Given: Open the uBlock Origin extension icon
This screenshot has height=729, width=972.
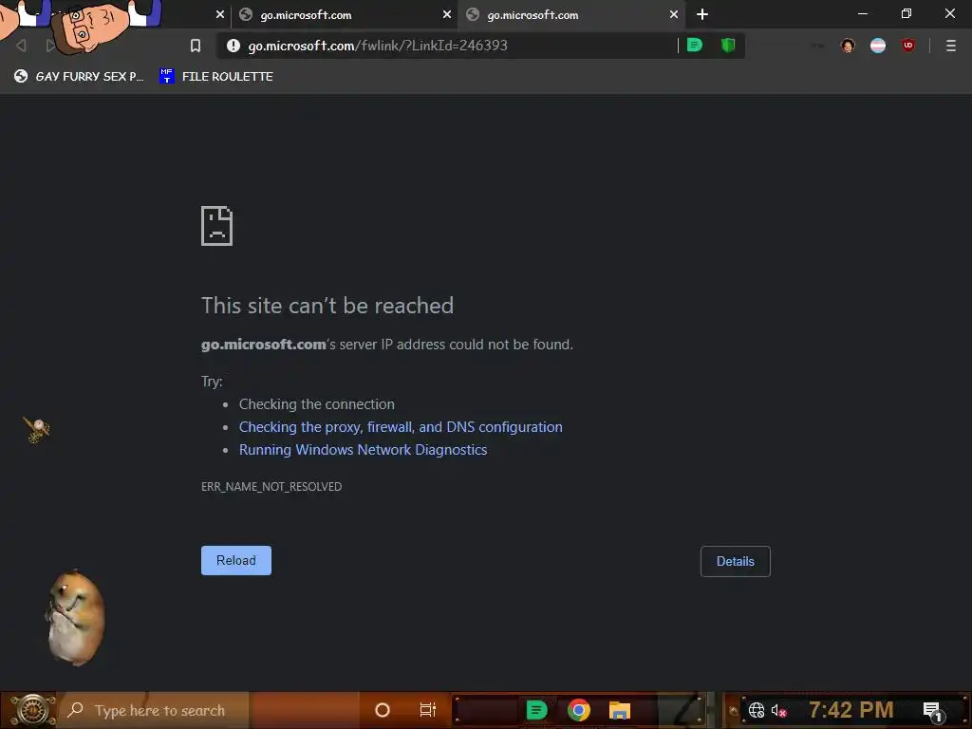Looking at the screenshot, I should point(908,46).
